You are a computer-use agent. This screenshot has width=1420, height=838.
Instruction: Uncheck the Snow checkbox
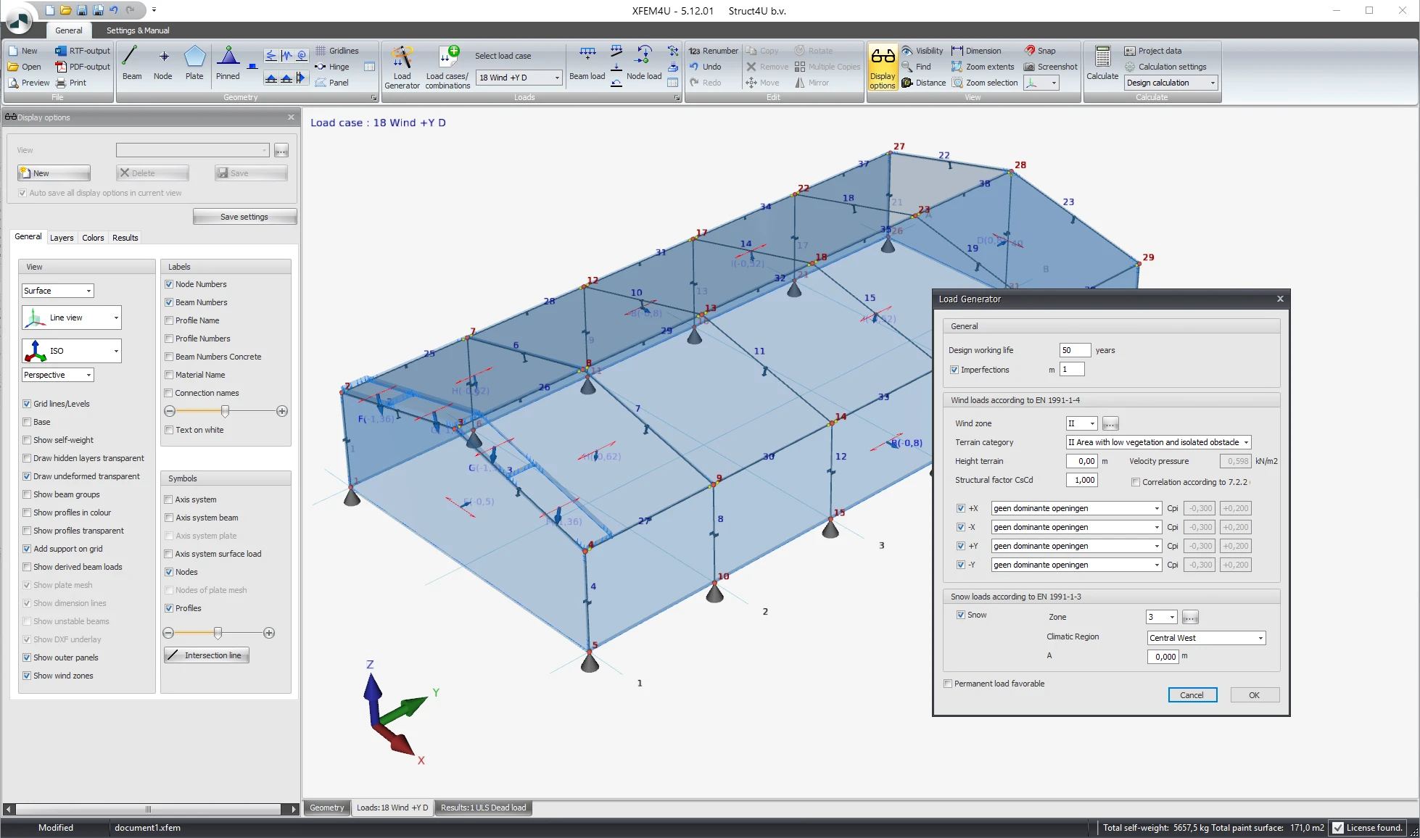tap(961, 615)
